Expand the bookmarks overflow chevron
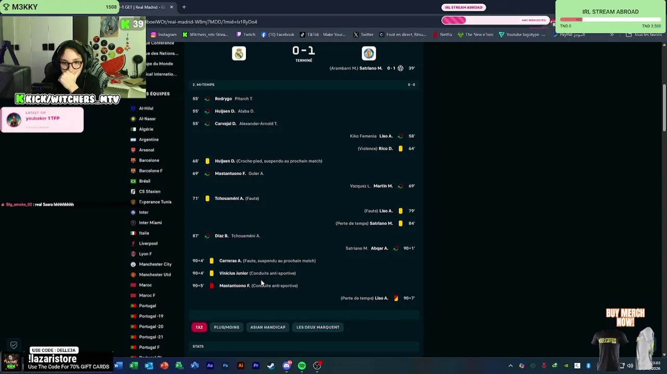The height and width of the screenshot is (374, 667). coord(612,35)
